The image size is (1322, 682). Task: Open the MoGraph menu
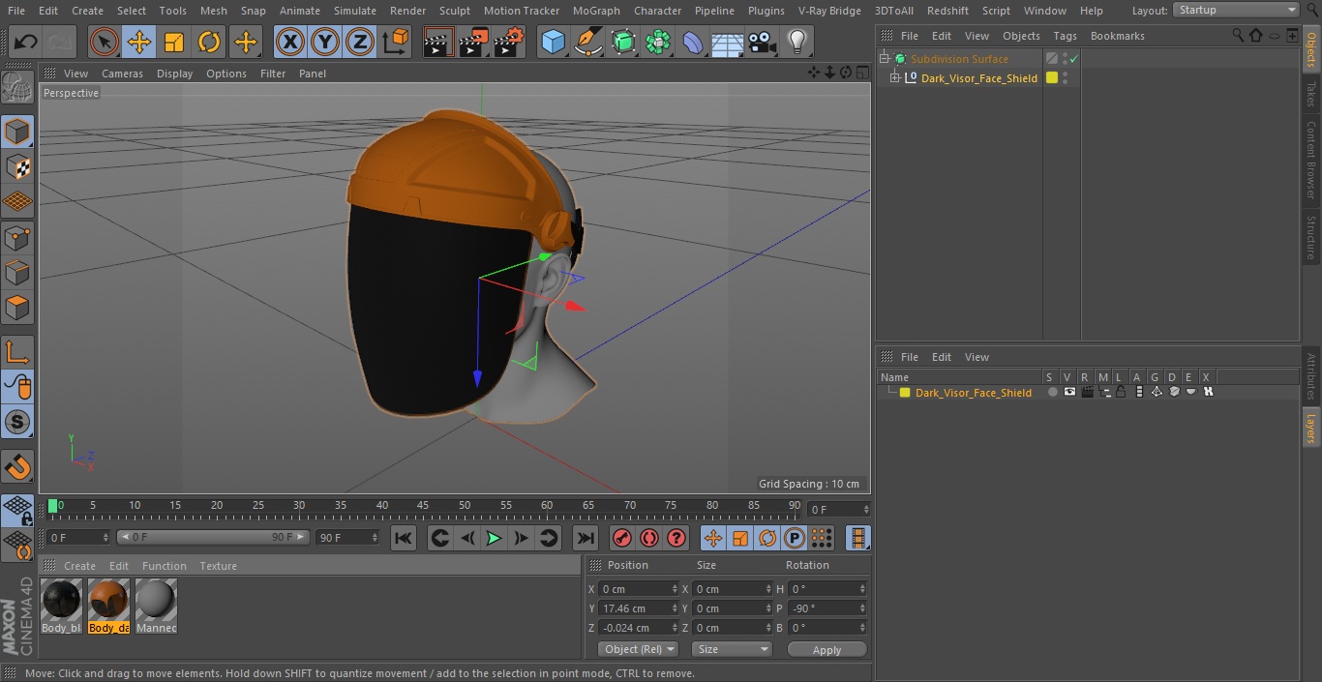[596, 11]
